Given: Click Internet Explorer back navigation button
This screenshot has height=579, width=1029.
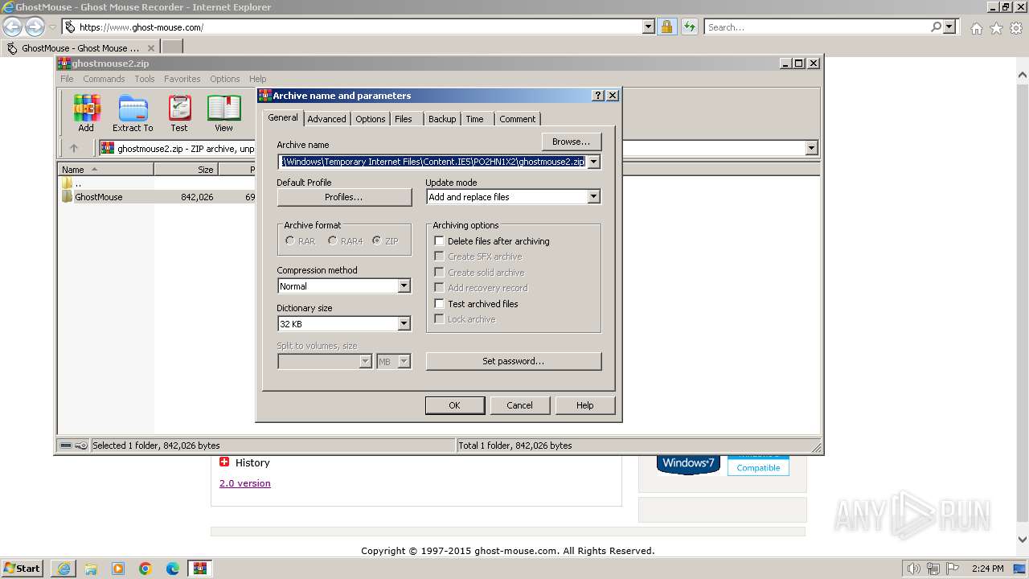Looking at the screenshot, I should 13,27.
